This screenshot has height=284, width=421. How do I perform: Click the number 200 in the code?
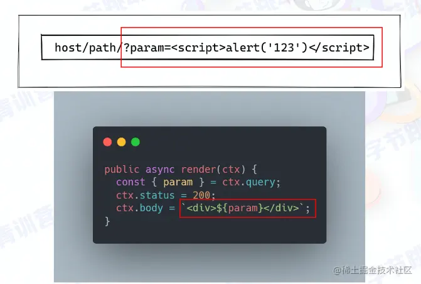pos(201,195)
